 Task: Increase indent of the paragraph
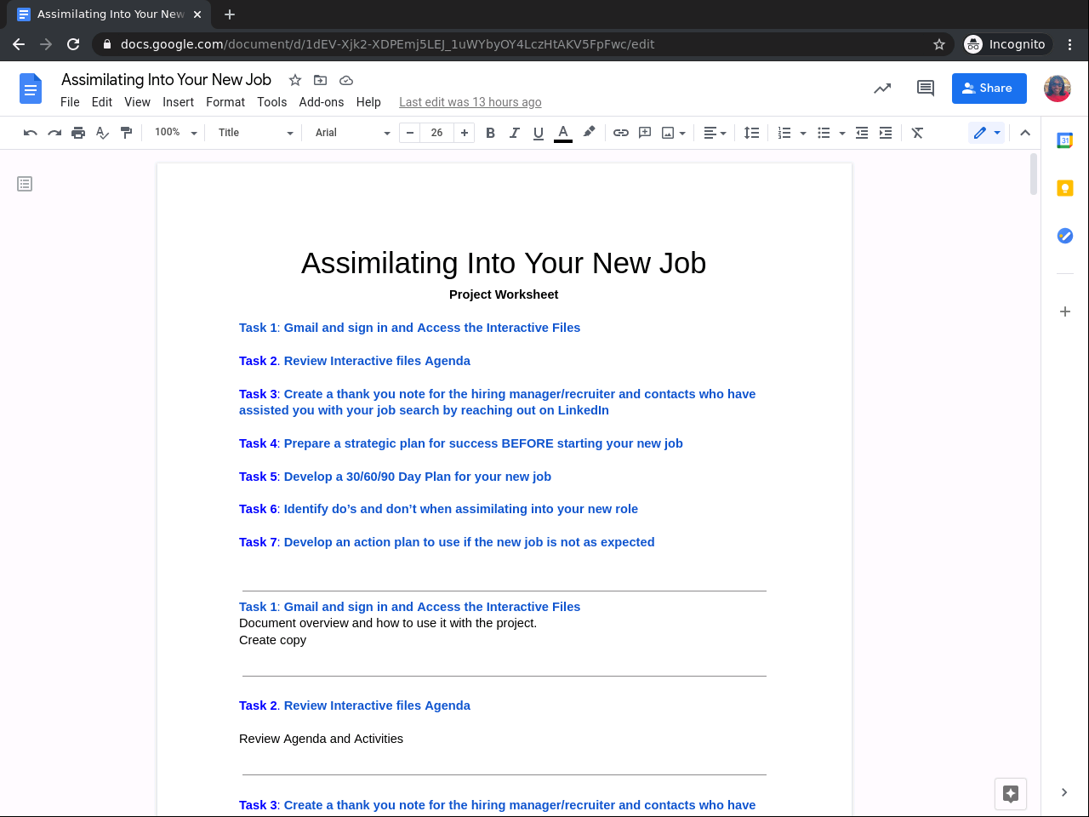point(886,133)
